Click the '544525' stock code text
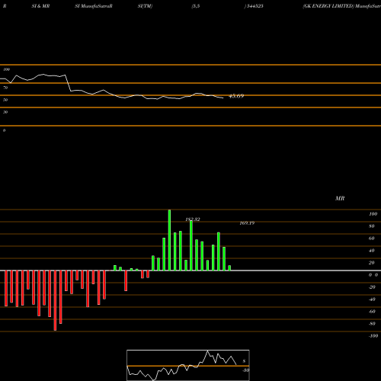The image size is (381, 381). 255,6
